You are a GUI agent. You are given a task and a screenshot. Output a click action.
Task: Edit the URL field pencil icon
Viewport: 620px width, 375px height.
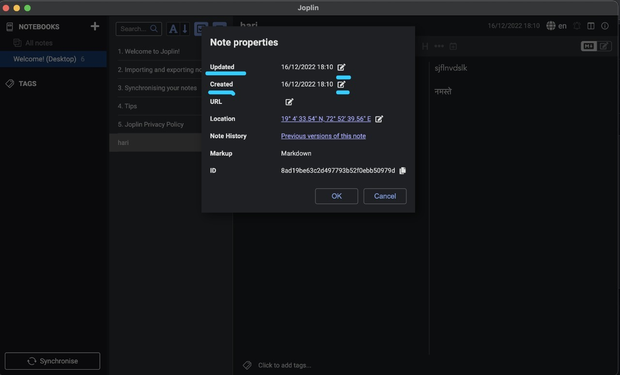pyautogui.click(x=289, y=101)
